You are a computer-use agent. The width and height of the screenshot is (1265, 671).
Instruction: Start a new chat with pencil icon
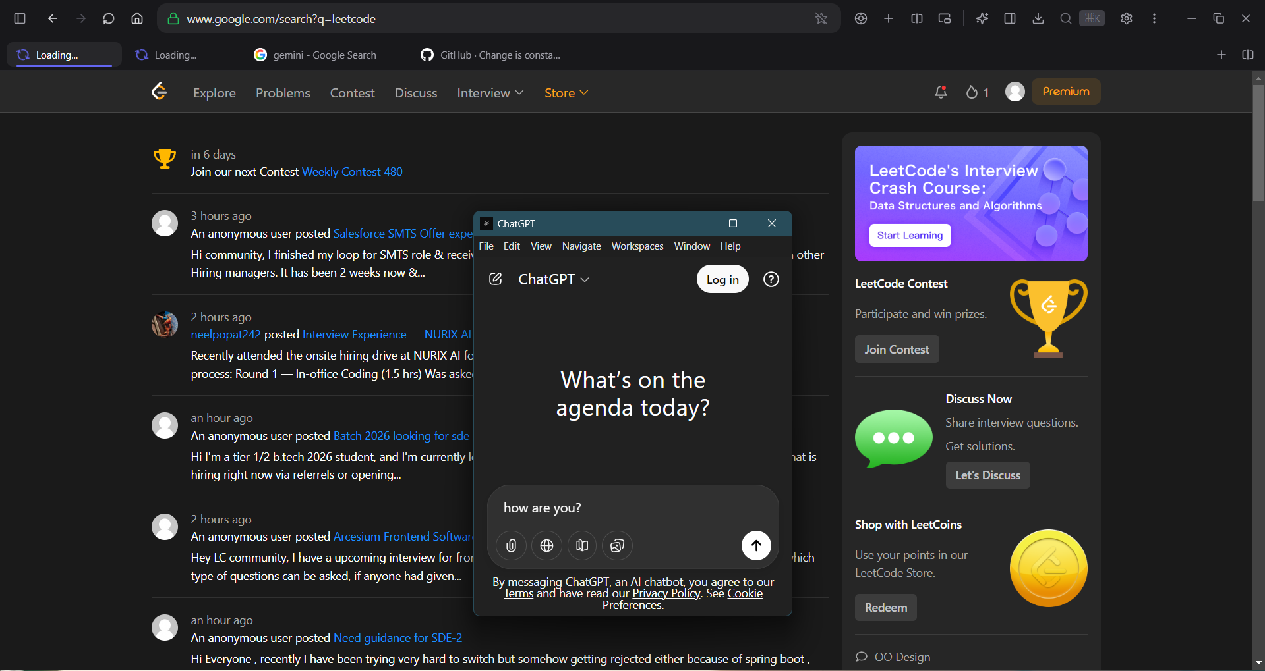[x=496, y=279]
